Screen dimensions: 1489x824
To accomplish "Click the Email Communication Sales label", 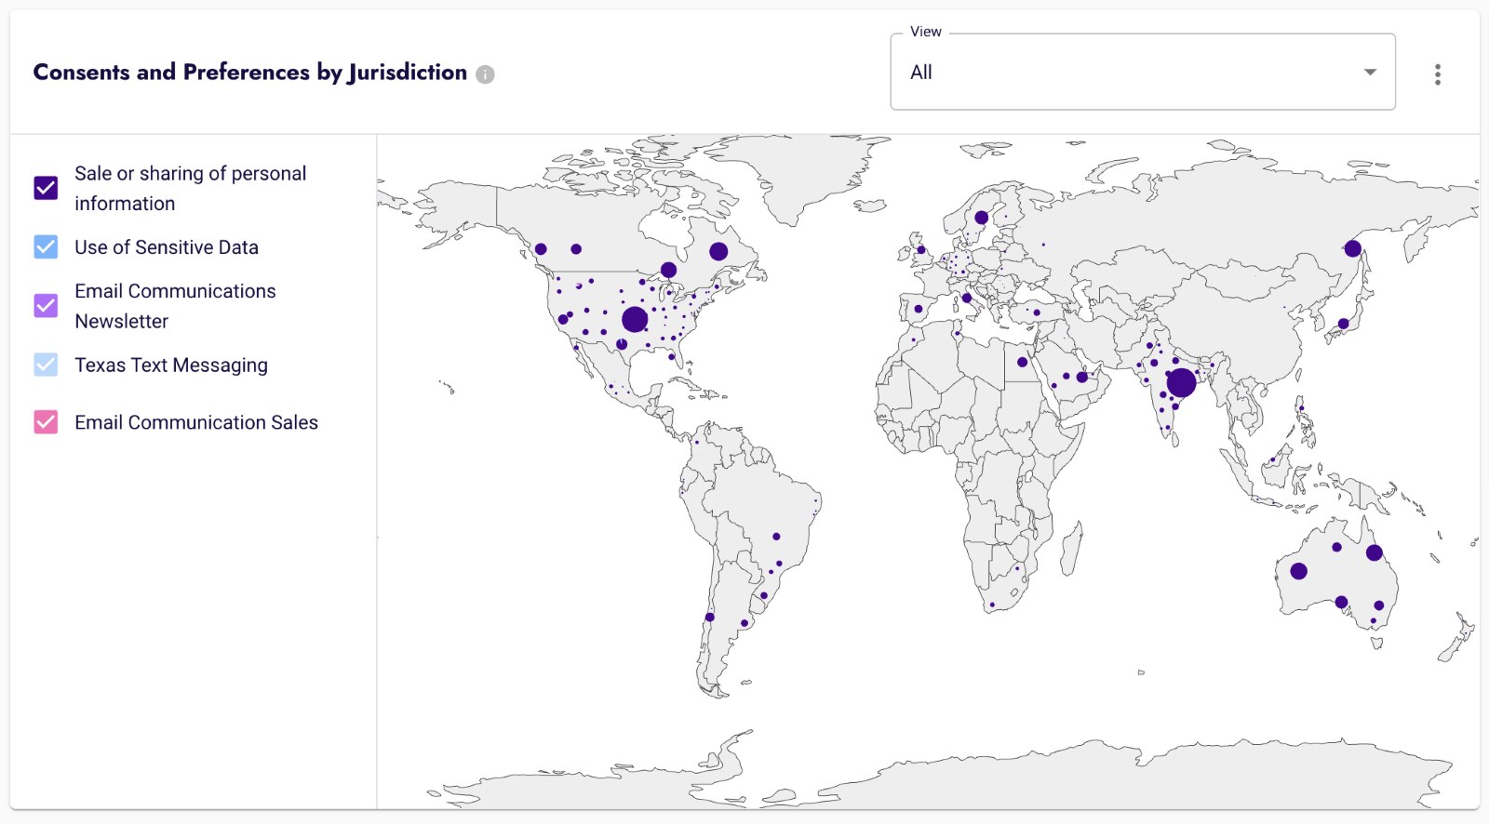I will coord(196,422).
